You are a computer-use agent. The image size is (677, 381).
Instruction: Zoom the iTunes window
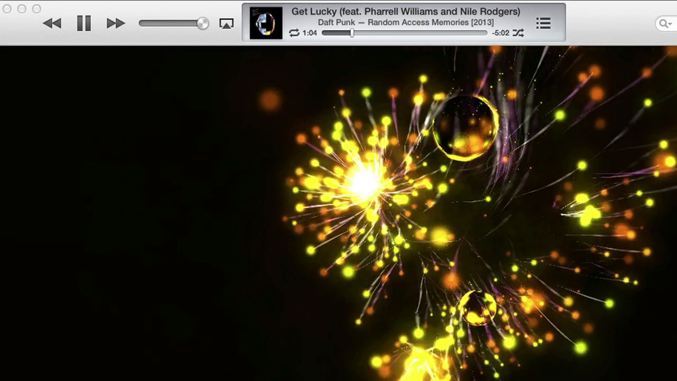36,9
